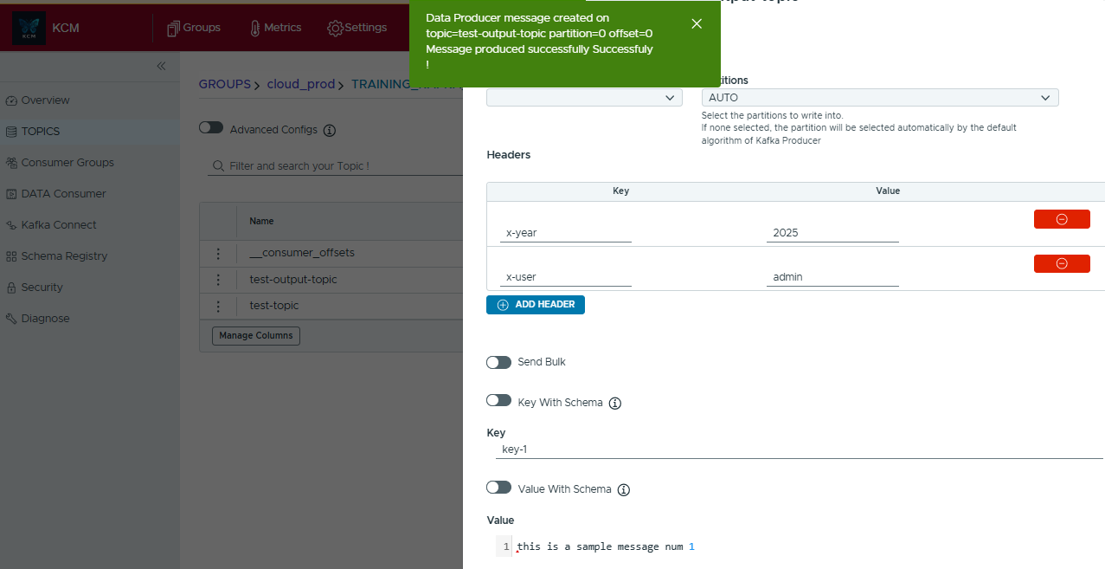Enable the Advanced Configs toggle

(211, 128)
